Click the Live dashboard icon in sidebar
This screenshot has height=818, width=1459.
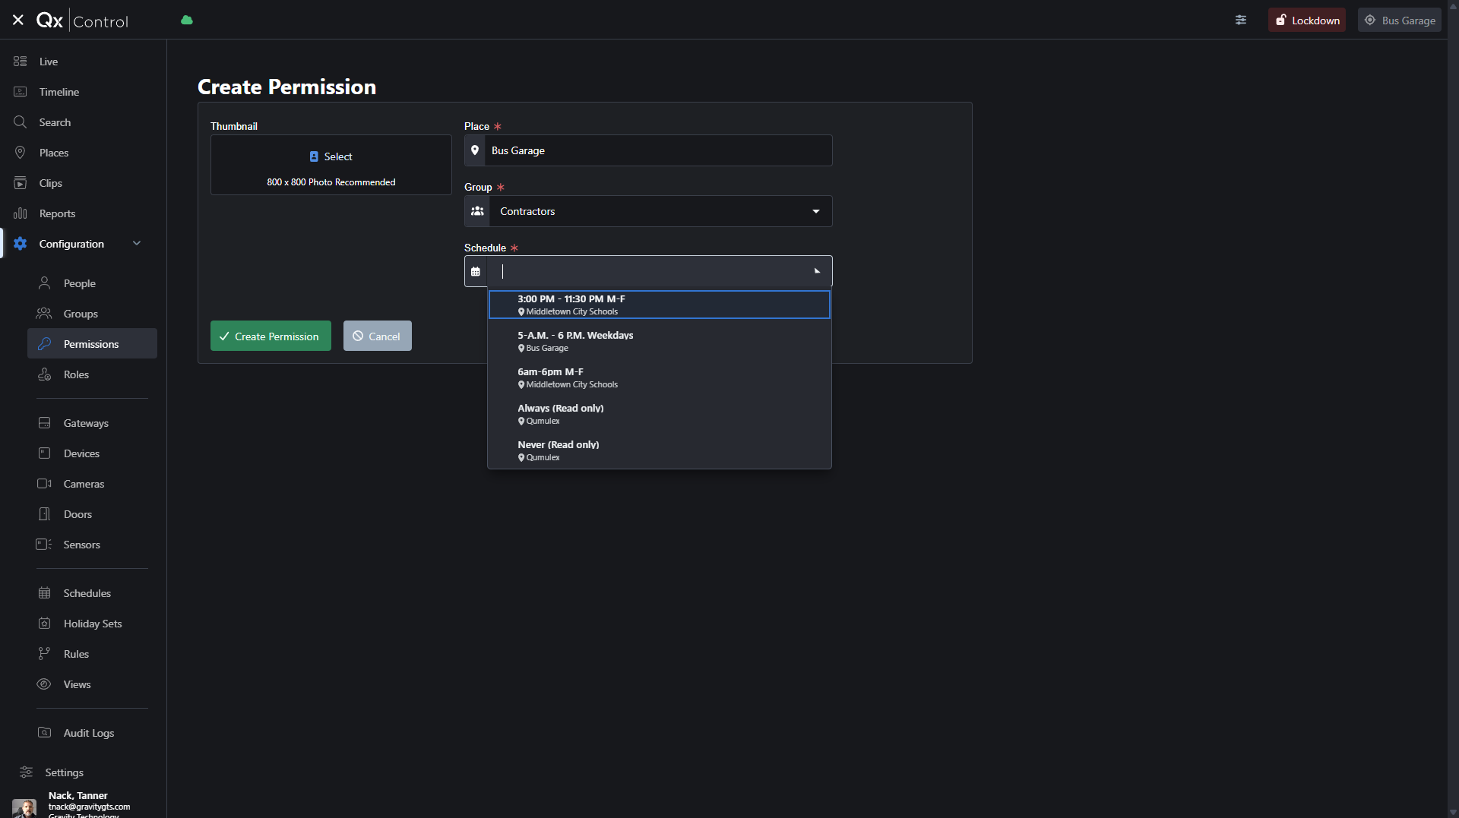(x=21, y=62)
